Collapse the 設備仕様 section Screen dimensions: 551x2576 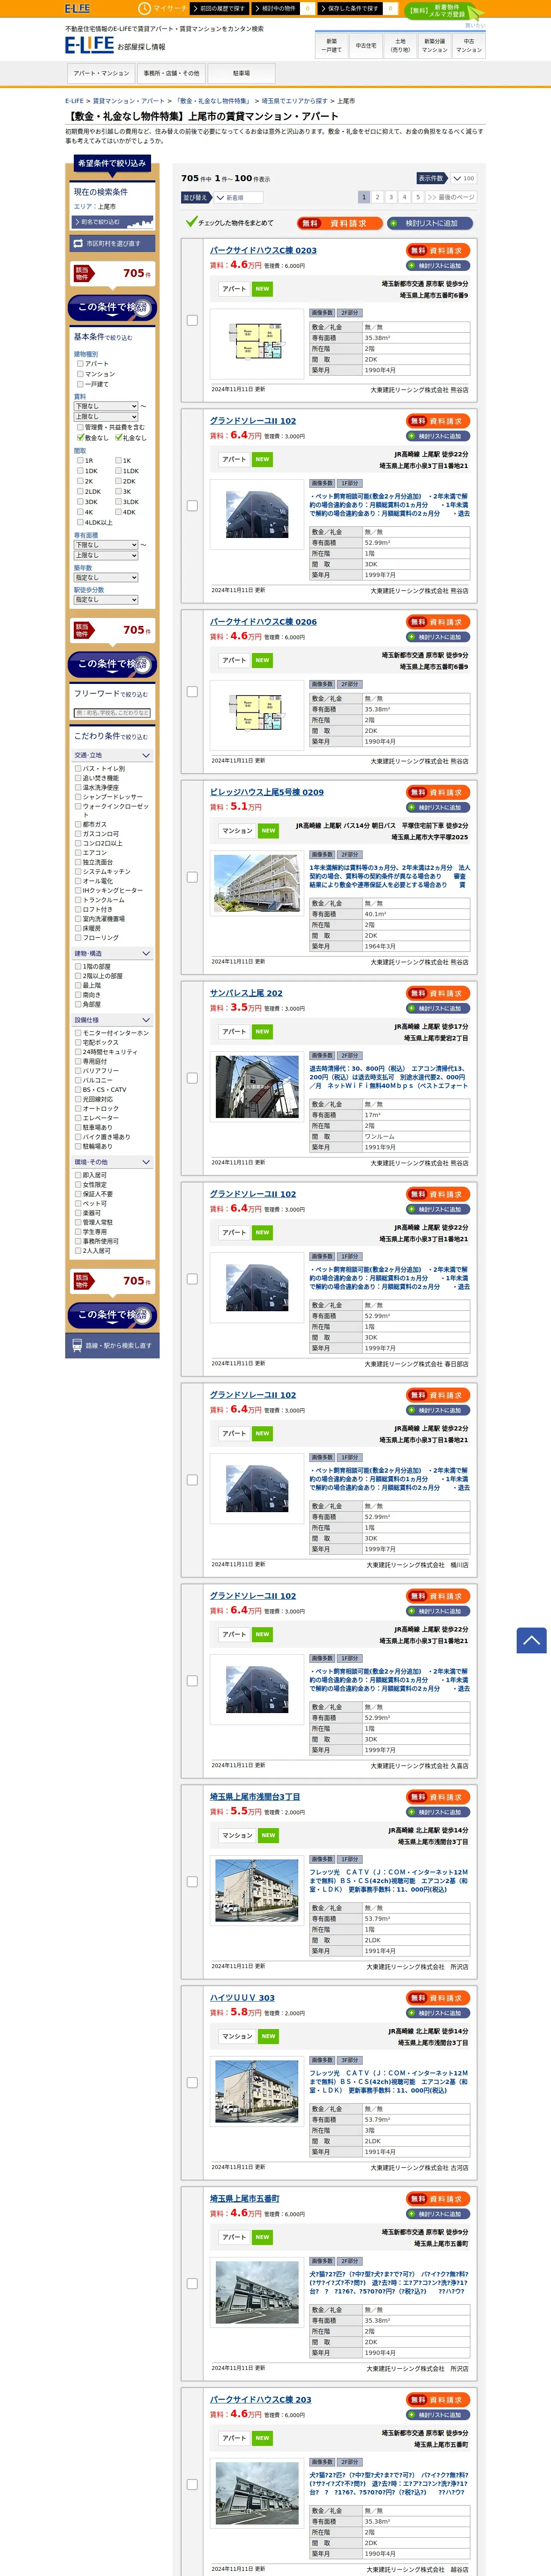pos(112,1020)
